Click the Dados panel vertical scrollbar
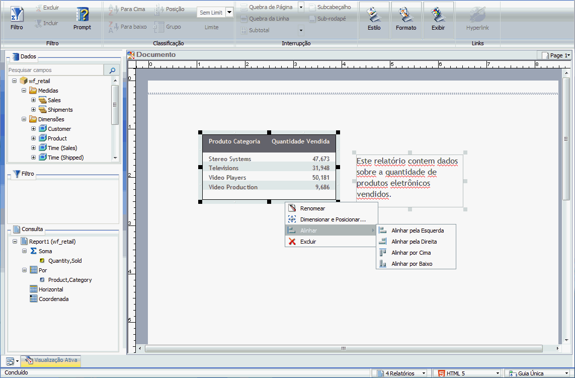 coord(115,105)
